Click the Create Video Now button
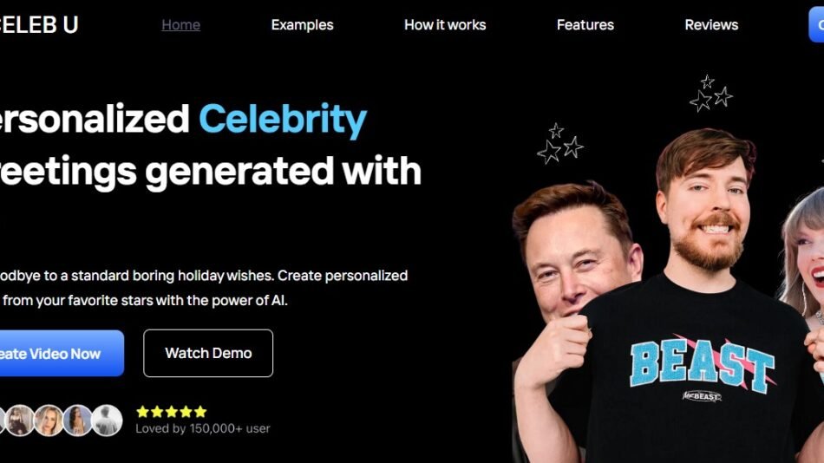 (62, 353)
